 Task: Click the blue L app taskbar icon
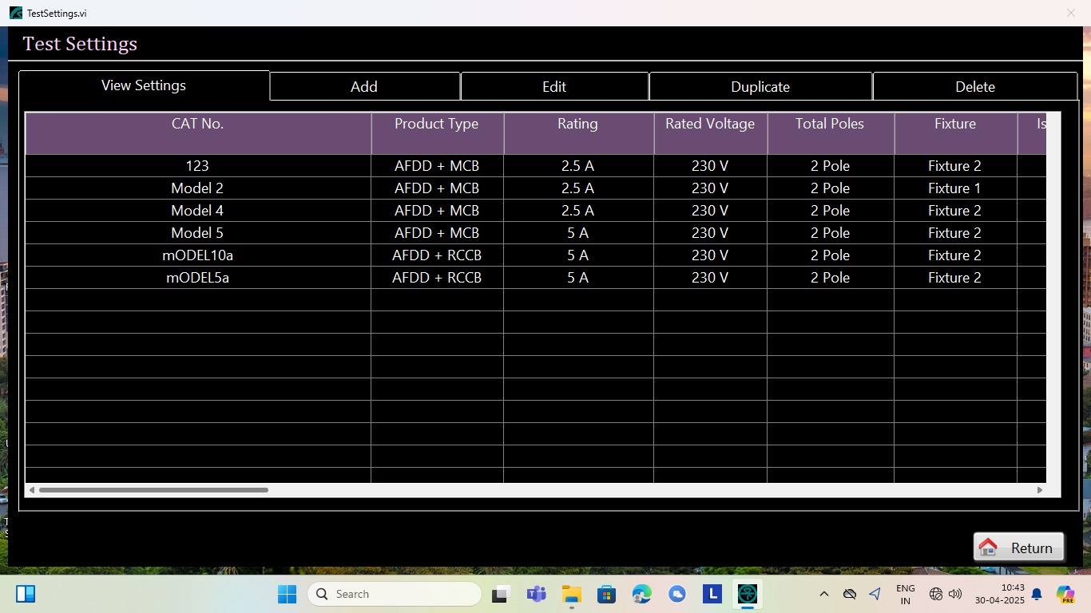[x=712, y=594]
